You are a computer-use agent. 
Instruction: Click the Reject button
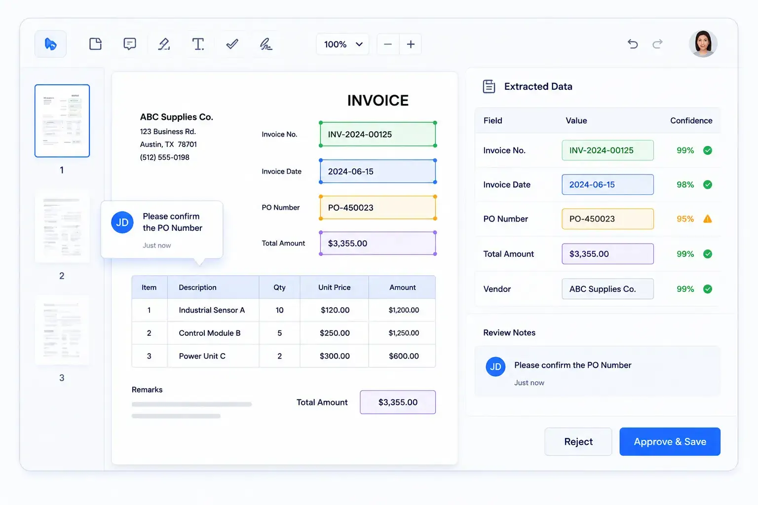[x=578, y=441]
